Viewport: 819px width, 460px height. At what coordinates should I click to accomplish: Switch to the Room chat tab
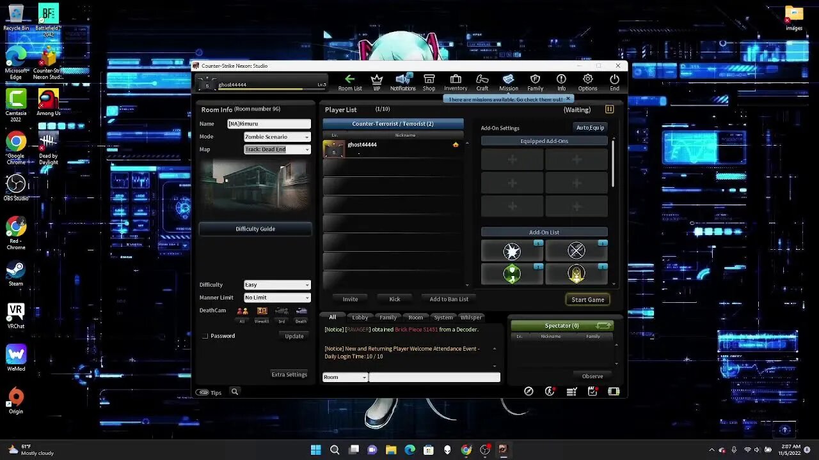(416, 317)
